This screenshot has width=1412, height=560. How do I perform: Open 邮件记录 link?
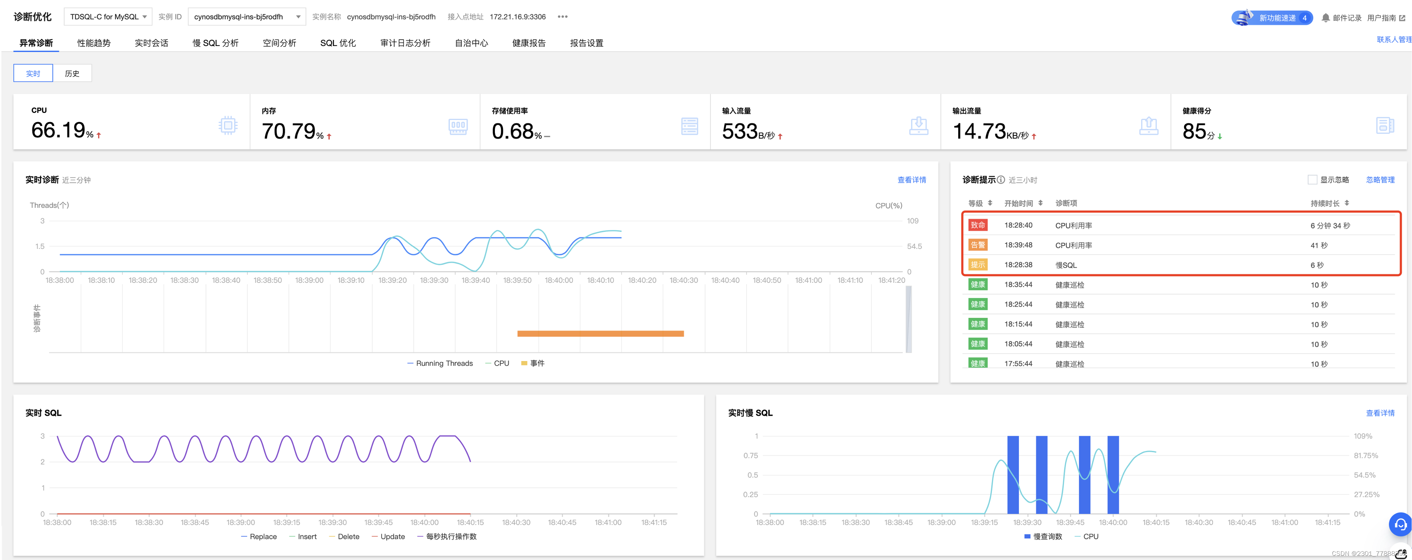click(x=1347, y=18)
